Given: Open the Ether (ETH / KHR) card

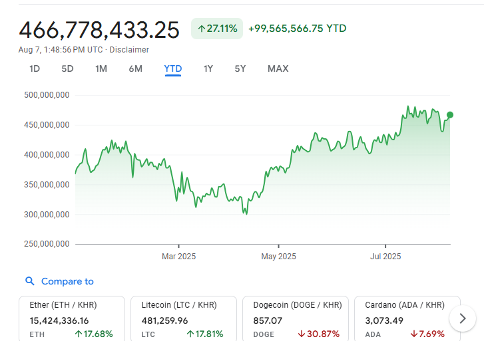Looking at the screenshot, I should [72, 319].
